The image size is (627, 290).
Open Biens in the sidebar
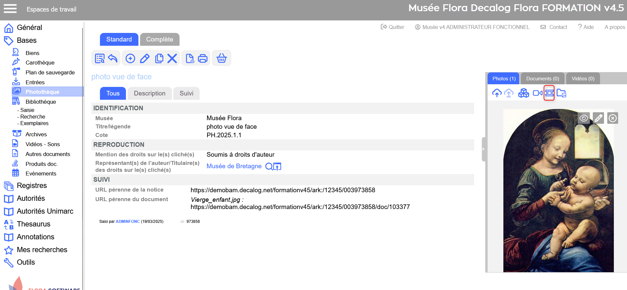pyautogui.click(x=32, y=53)
